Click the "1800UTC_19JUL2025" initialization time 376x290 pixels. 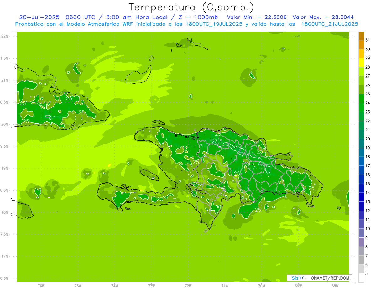pos(213,24)
